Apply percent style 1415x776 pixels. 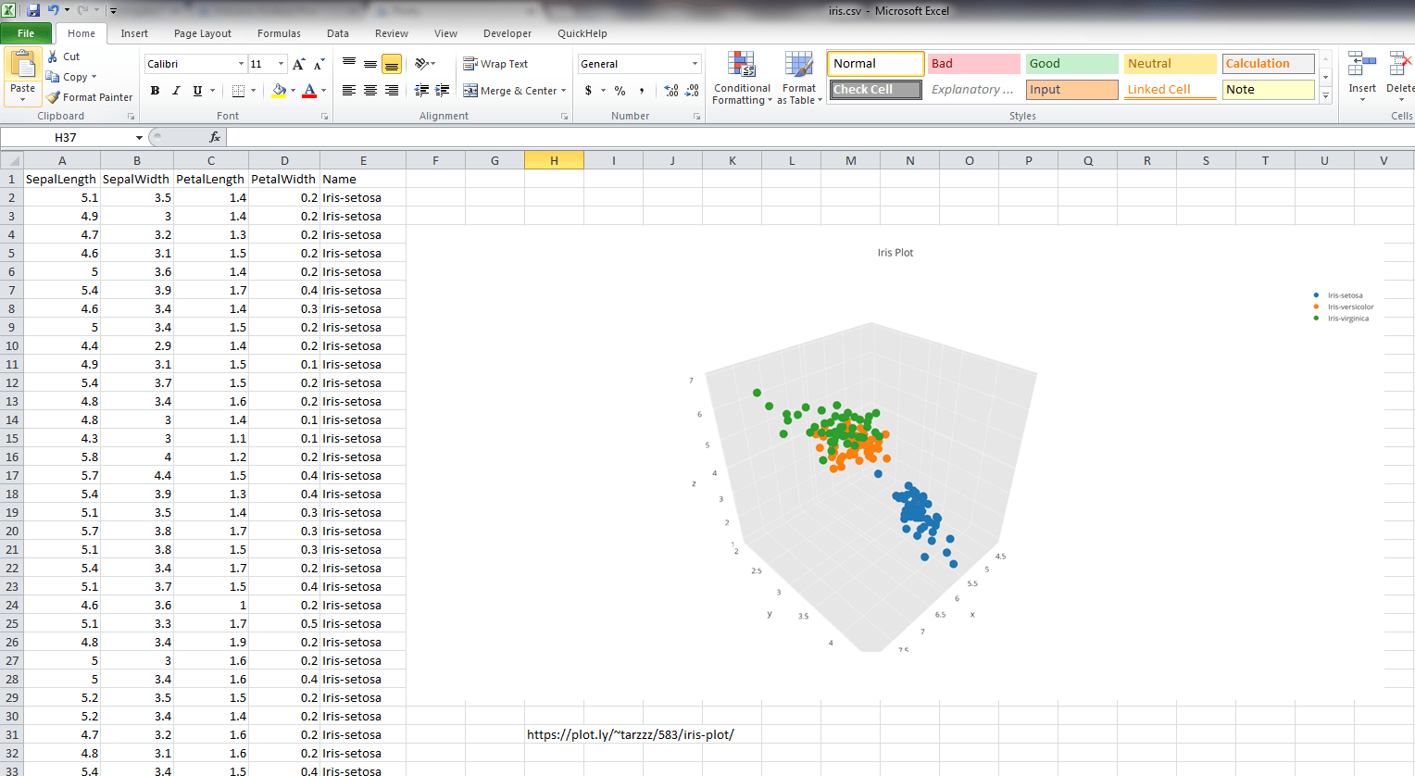(x=620, y=91)
